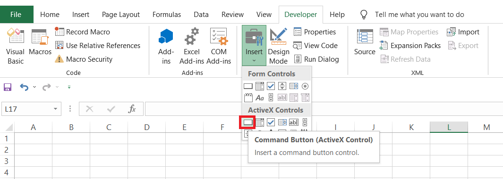Collapse the Insert controls dropdown

click(x=254, y=46)
